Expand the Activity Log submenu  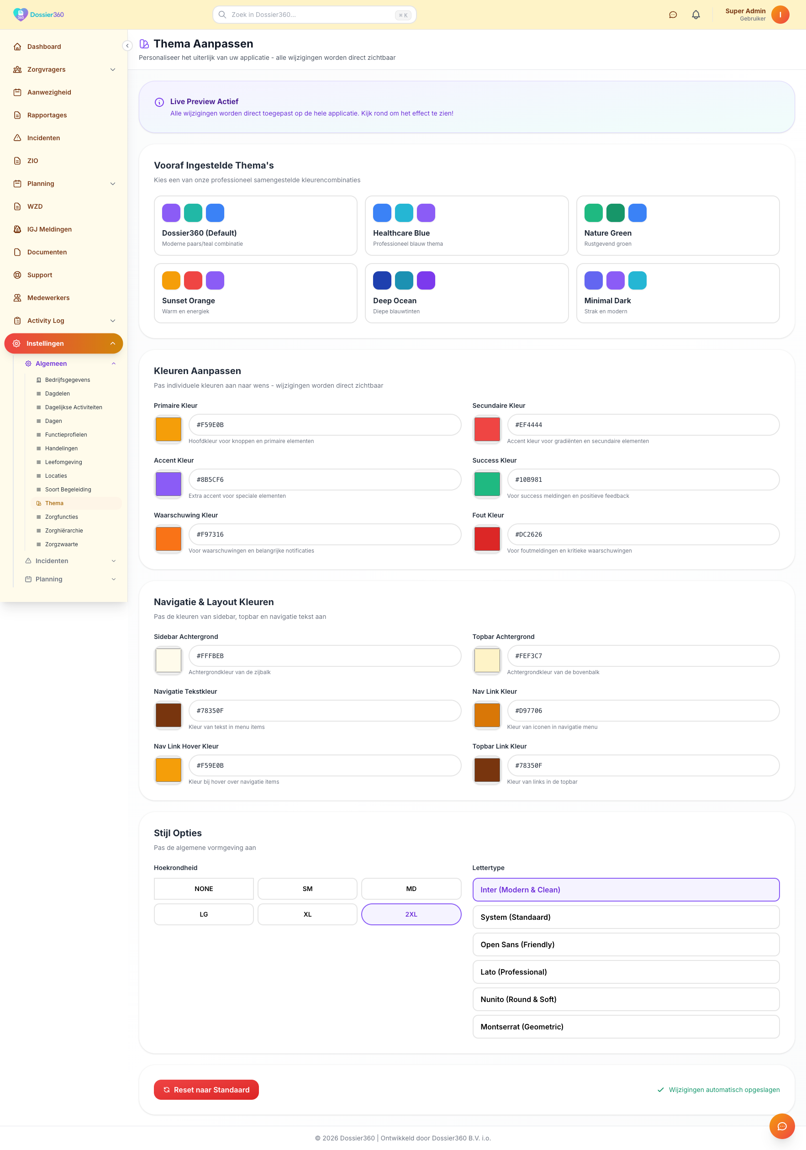(113, 321)
